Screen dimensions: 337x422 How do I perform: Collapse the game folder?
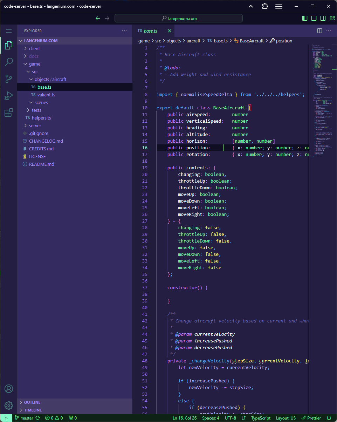point(34,64)
